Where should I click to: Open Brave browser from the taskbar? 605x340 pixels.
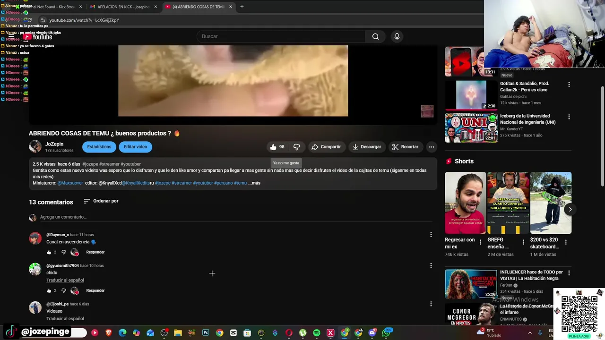tap(109, 333)
